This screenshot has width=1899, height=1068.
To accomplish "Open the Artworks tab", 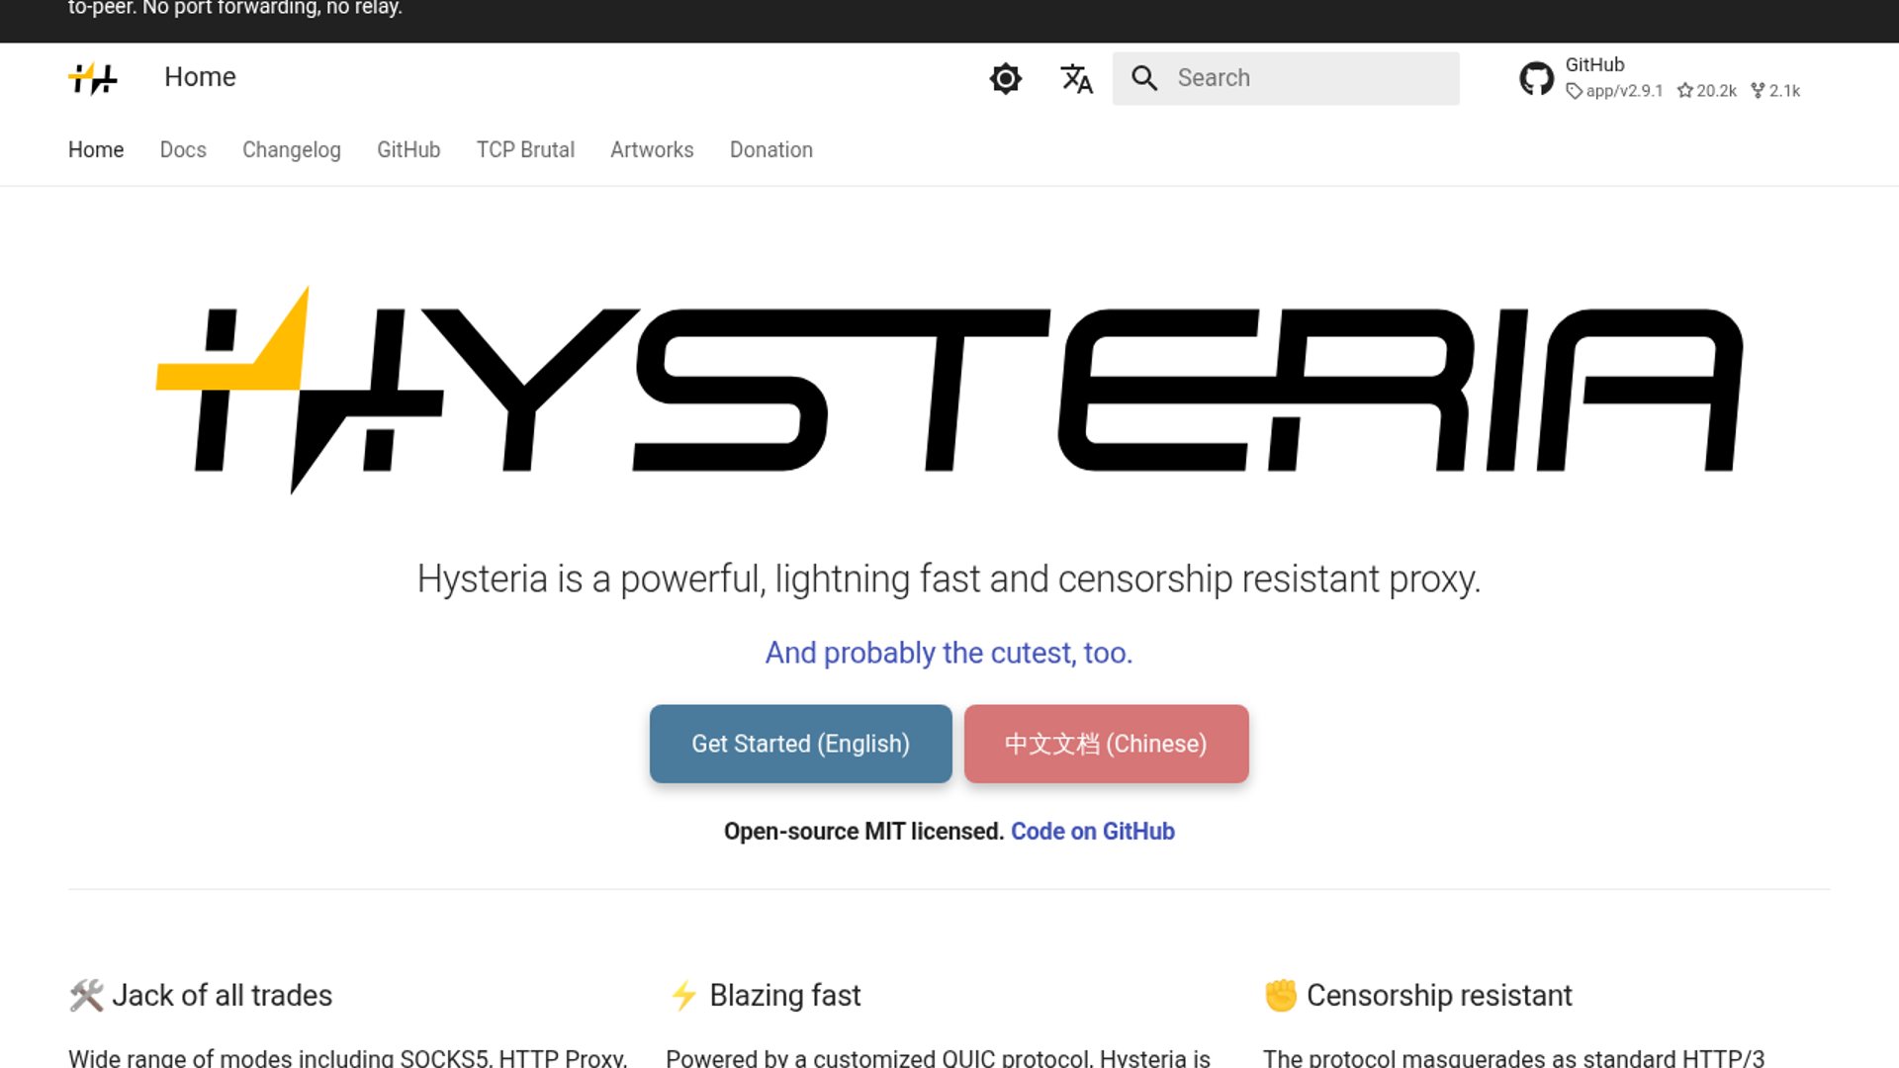I will pos(652,149).
